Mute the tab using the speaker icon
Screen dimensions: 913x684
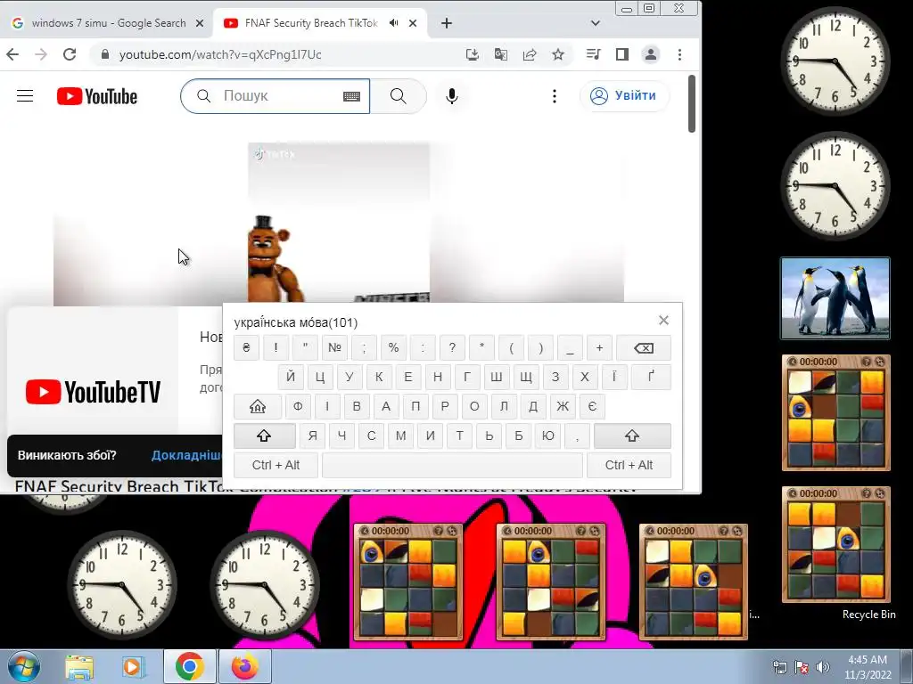click(x=394, y=23)
